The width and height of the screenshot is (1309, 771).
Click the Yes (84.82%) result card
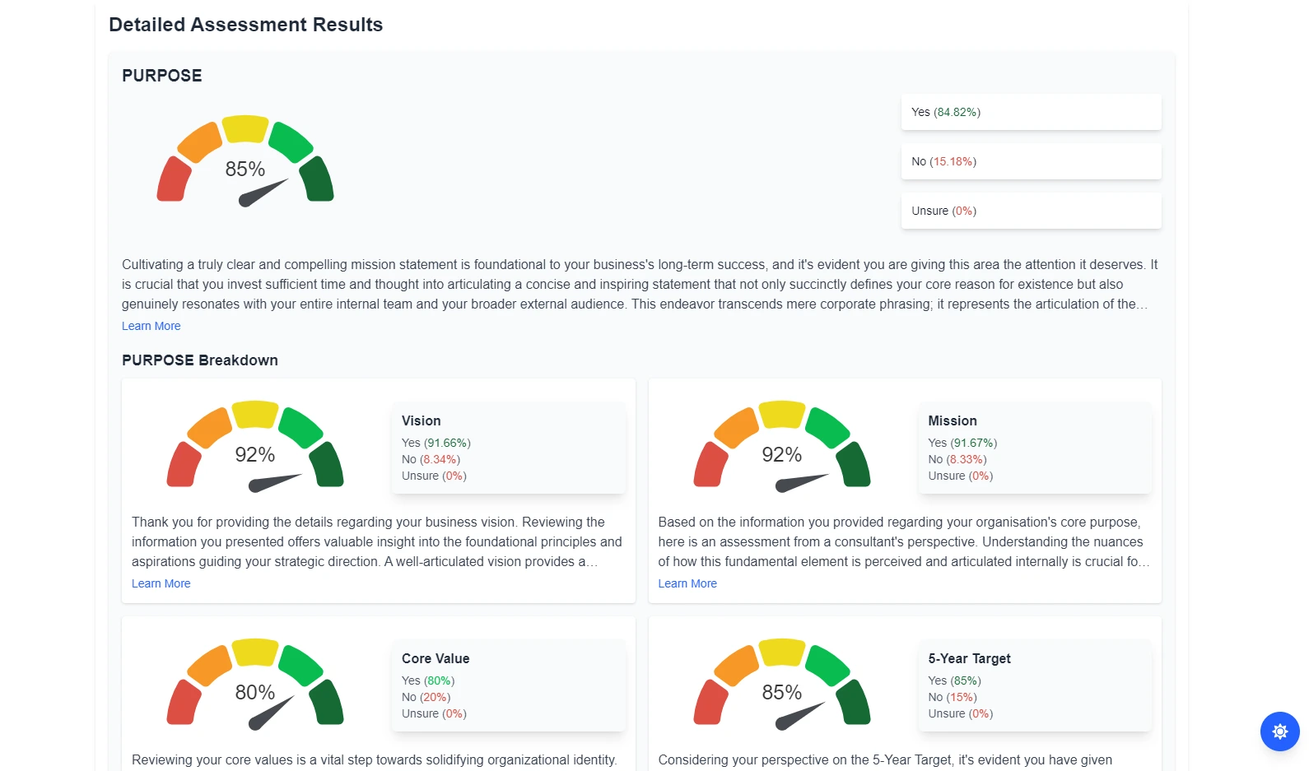(x=1030, y=112)
